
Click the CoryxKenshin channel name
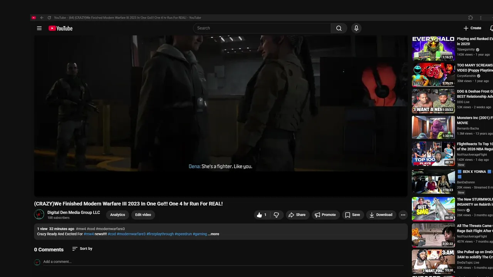(x=466, y=76)
